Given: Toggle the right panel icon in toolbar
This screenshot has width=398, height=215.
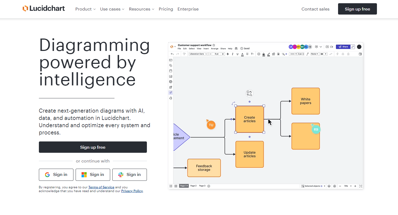Looking at the screenshot, I should (360, 54).
